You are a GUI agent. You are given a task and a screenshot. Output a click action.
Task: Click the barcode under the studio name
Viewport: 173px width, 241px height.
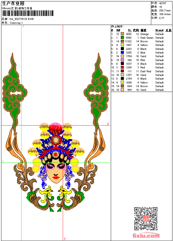coord(28,13)
